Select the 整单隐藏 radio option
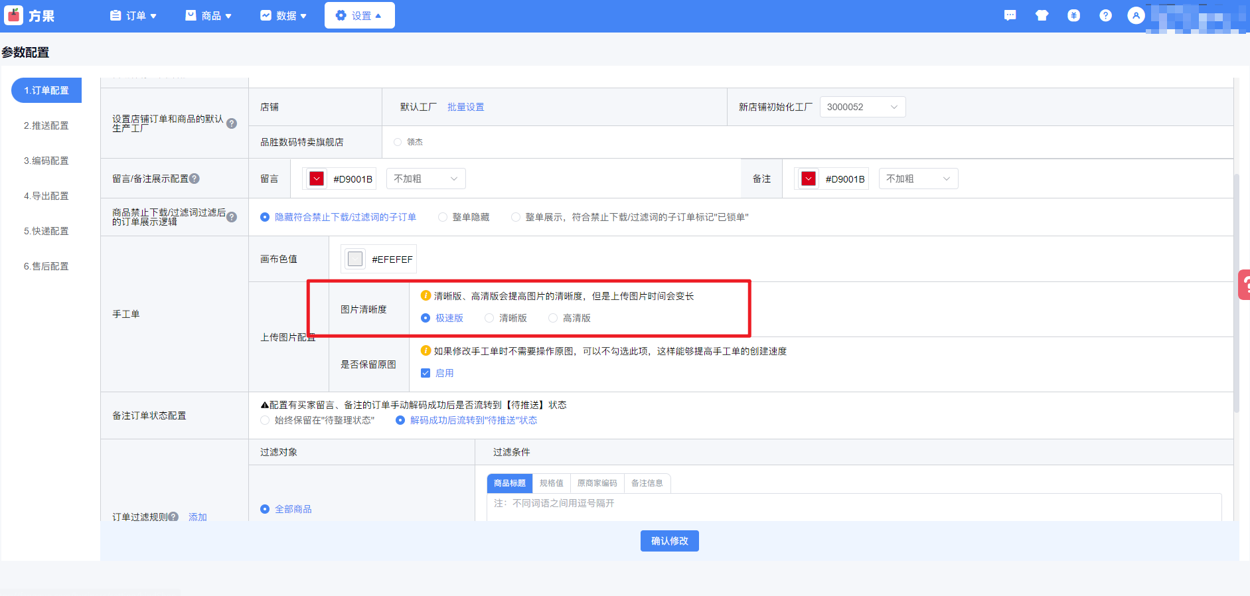The image size is (1250, 596). [x=443, y=217]
